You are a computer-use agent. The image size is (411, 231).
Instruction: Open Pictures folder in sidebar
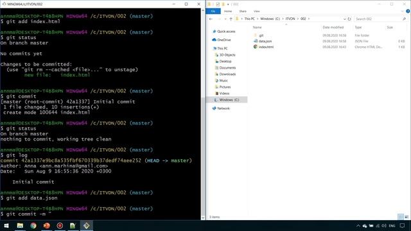223,87
